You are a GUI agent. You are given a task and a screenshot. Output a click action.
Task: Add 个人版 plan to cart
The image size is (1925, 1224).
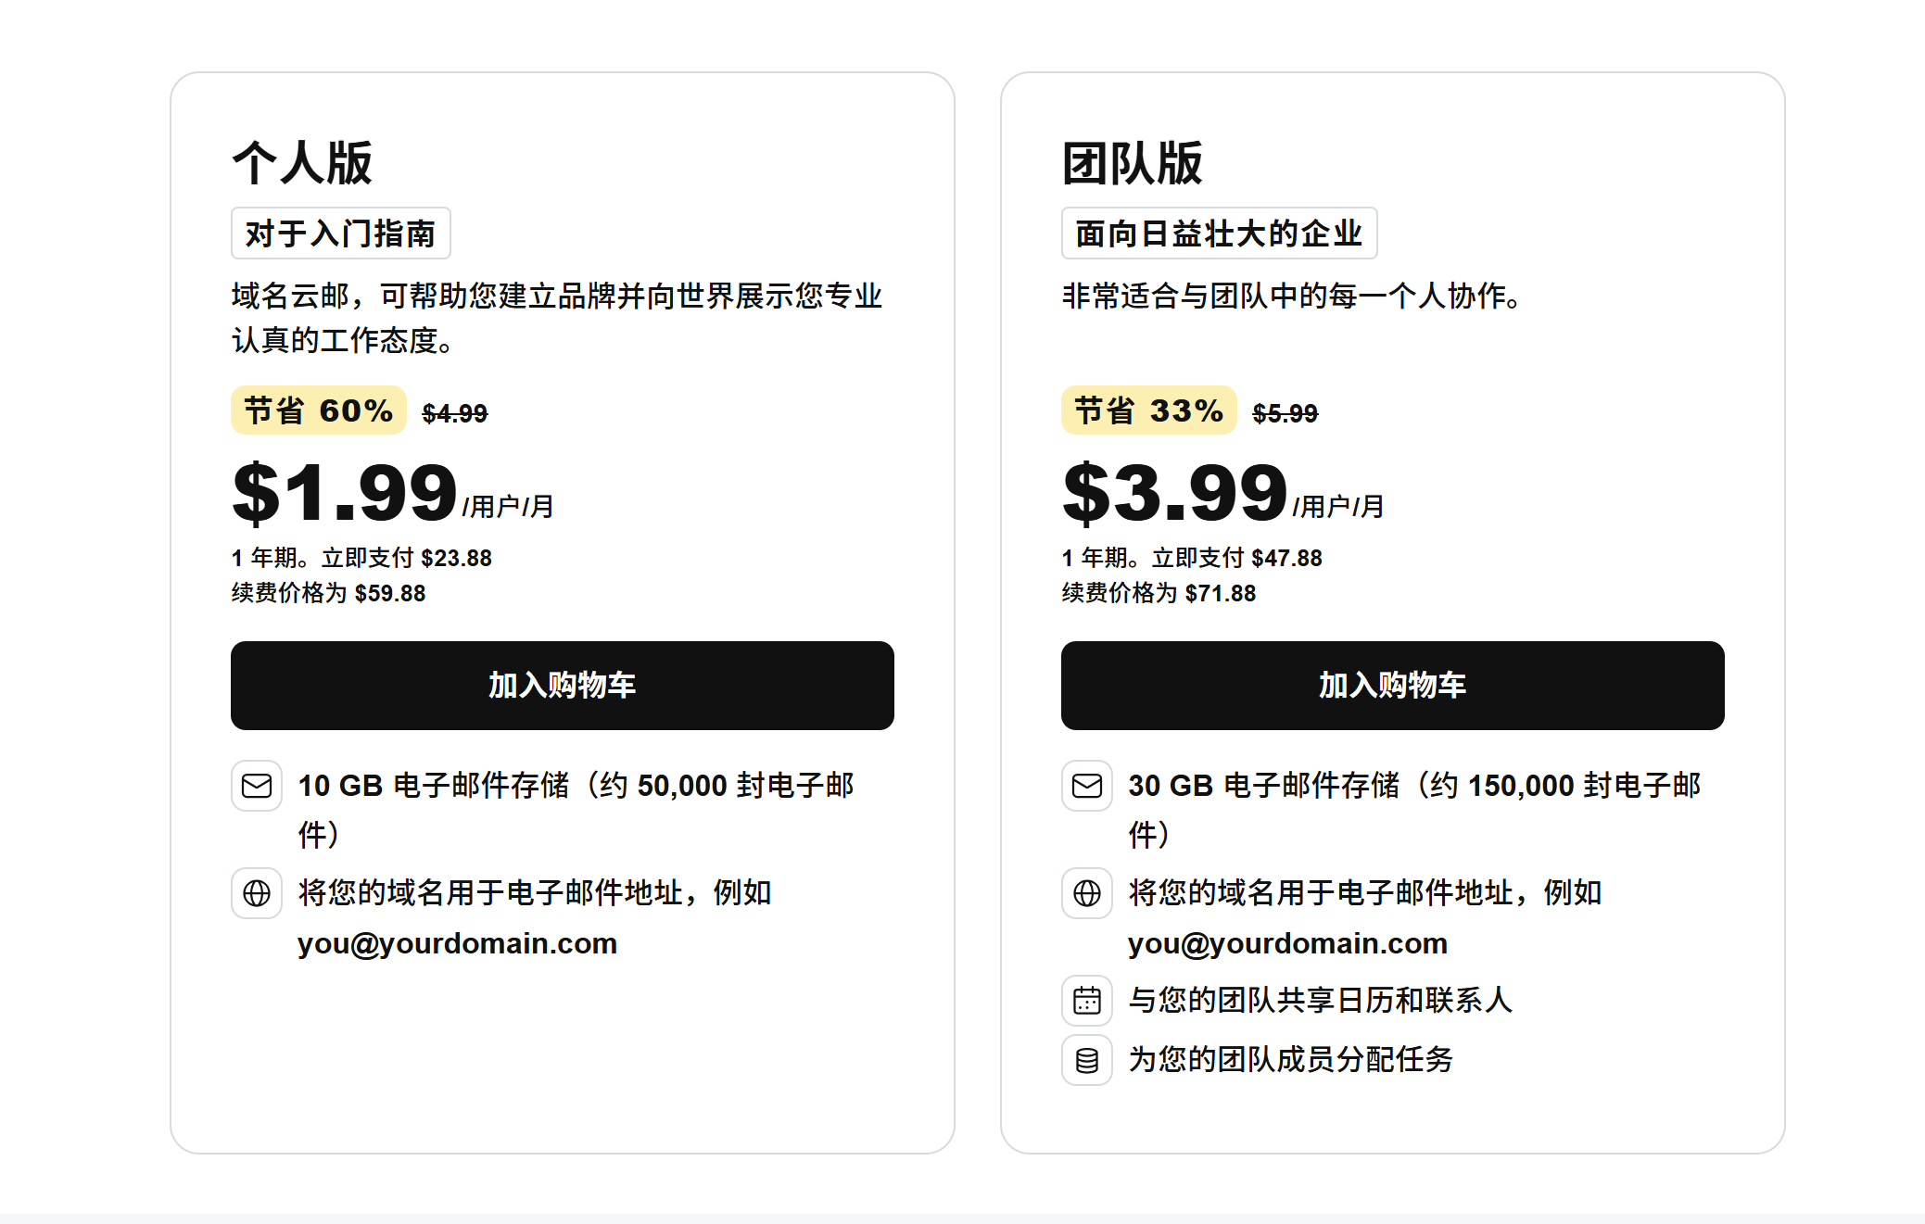coord(563,686)
